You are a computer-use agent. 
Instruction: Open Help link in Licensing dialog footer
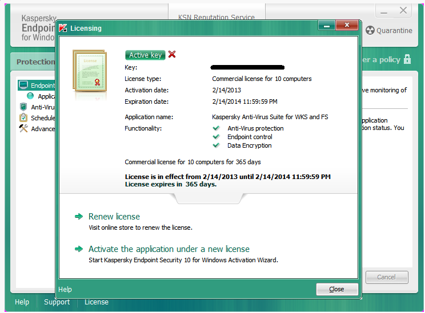65,290
